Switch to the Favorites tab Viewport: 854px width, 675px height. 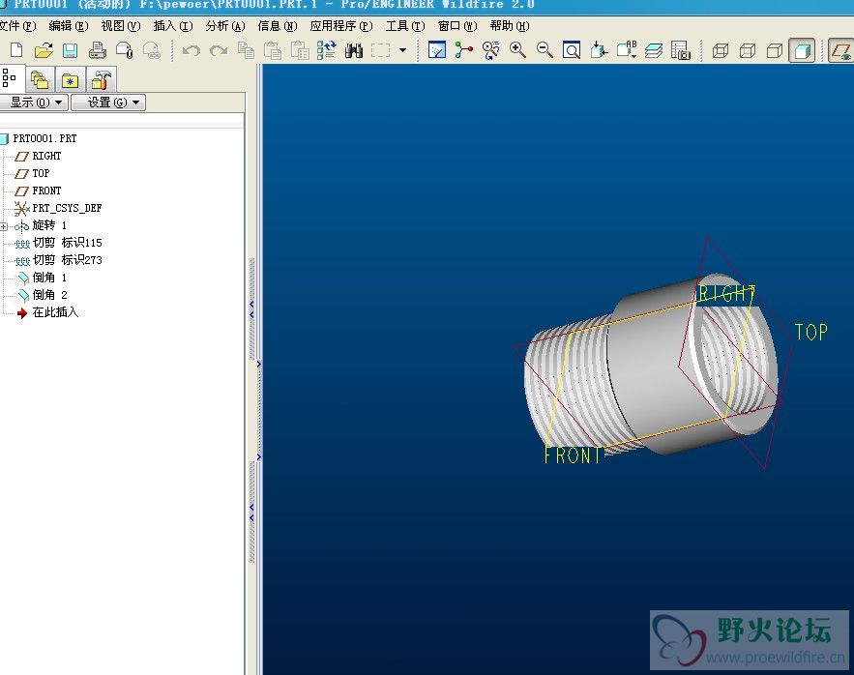[x=70, y=80]
